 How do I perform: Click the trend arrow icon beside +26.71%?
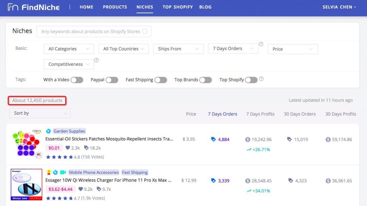(x=249, y=150)
